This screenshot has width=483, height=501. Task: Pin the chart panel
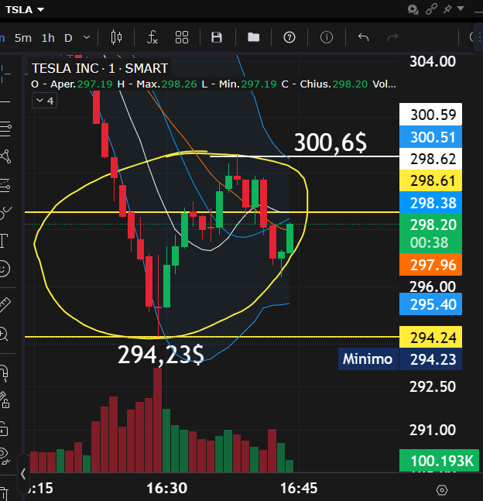pos(447,9)
